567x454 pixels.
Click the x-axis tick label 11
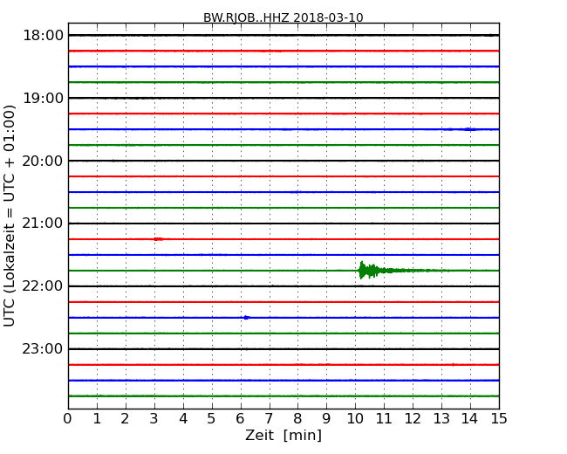click(384, 419)
